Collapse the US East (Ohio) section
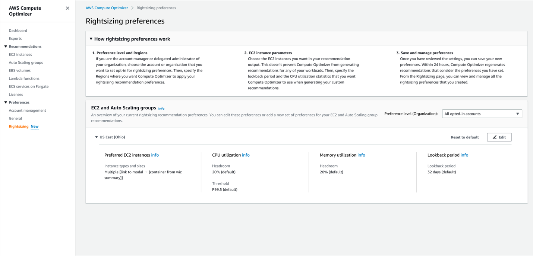Image resolution: width=533 pixels, height=256 pixels. [97, 137]
